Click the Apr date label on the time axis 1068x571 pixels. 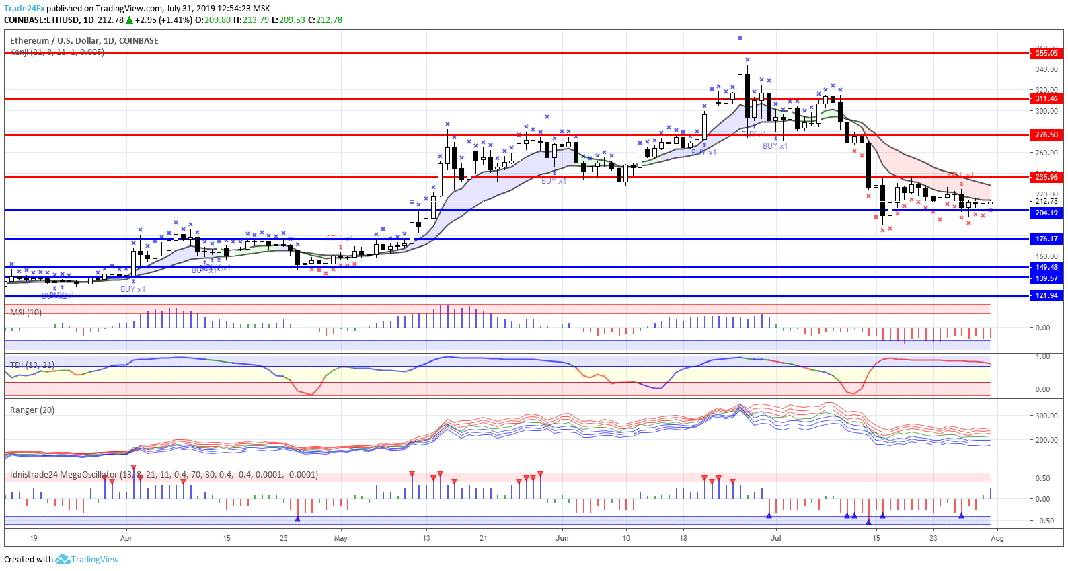coord(126,538)
